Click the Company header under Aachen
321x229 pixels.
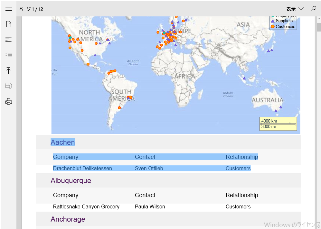point(65,157)
